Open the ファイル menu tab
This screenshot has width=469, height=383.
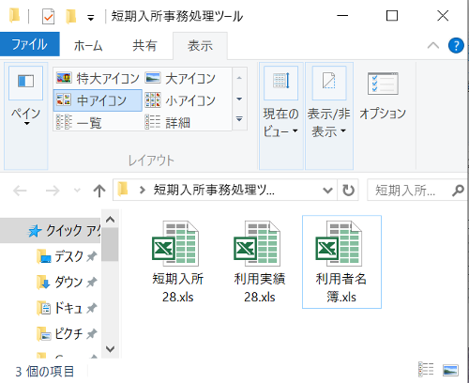click(30, 44)
